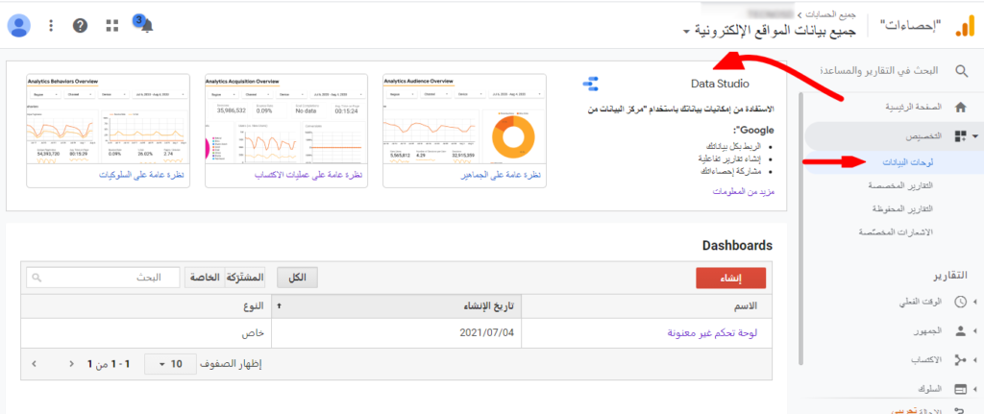Screen dimensions: 984x414
Task: Open التقارير المحفوظة in sidebar
Action: click(903, 208)
